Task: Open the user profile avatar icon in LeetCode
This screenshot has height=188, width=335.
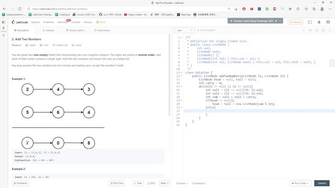Action: click(x=328, y=22)
